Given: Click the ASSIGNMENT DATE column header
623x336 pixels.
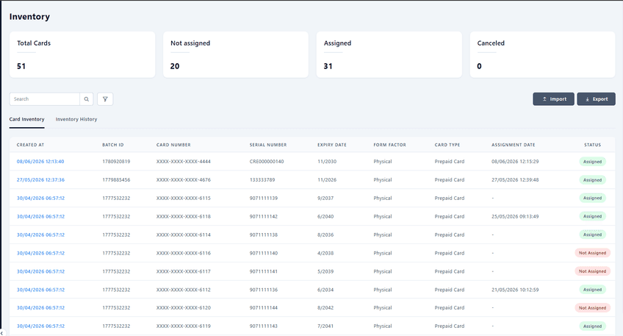Looking at the screenshot, I should [513, 145].
